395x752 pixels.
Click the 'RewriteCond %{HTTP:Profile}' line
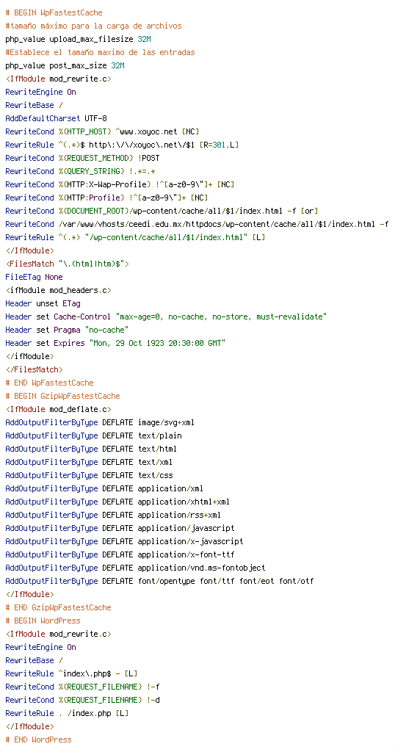[106, 198]
